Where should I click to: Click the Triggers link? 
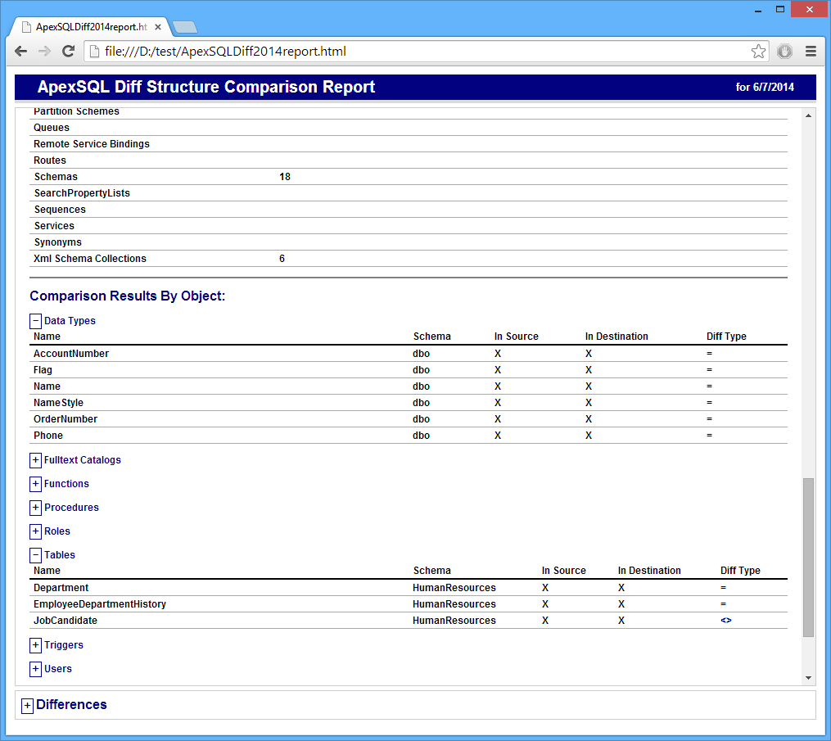(x=64, y=645)
